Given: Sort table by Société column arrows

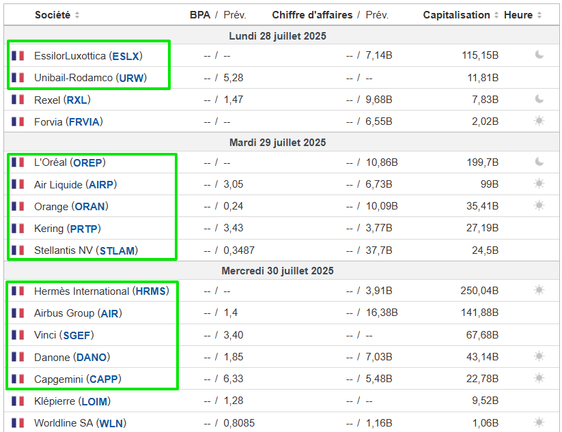Looking at the screenshot, I should pos(77,15).
